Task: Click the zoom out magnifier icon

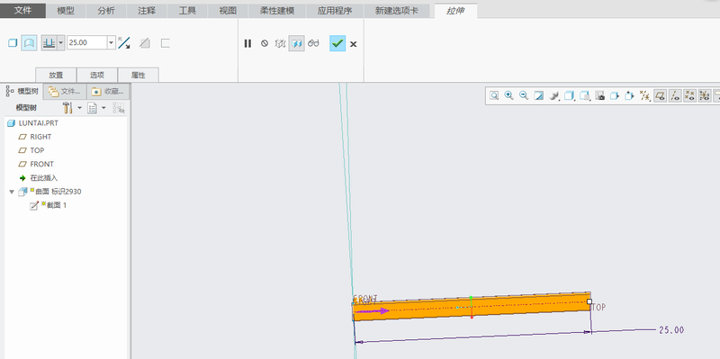Action: (524, 95)
